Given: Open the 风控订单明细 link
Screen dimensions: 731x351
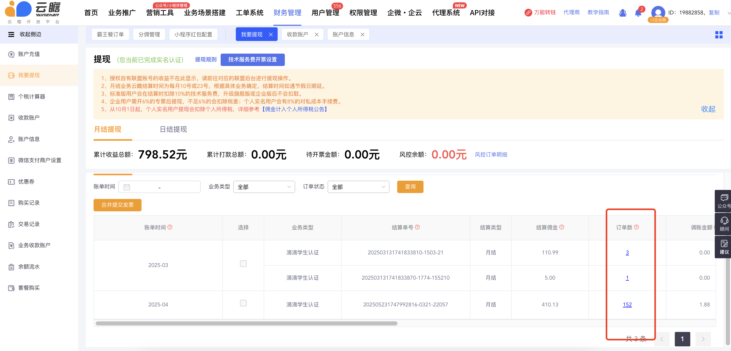Looking at the screenshot, I should pyautogui.click(x=491, y=155).
